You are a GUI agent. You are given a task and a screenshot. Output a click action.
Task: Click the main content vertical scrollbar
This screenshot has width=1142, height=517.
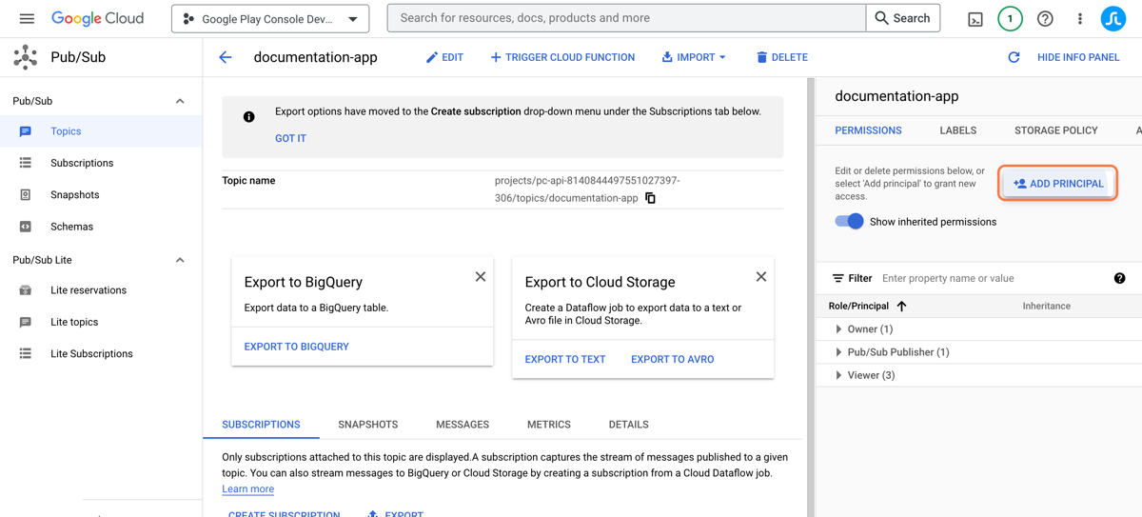click(811, 297)
